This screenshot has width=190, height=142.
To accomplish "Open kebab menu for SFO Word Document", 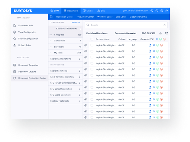I will click(x=80, y=95).
